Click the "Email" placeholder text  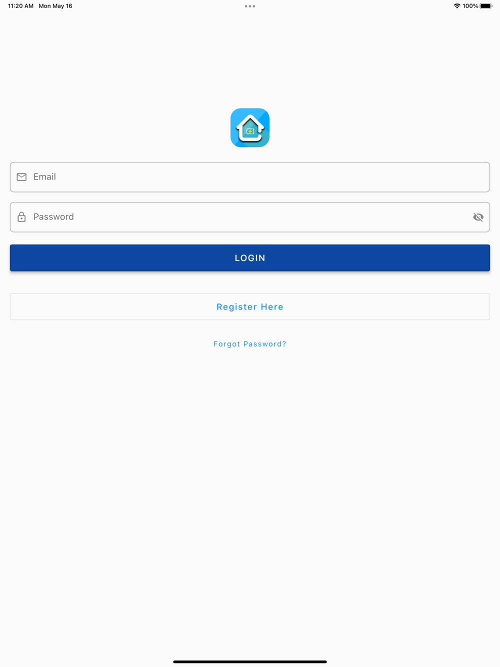click(x=44, y=177)
